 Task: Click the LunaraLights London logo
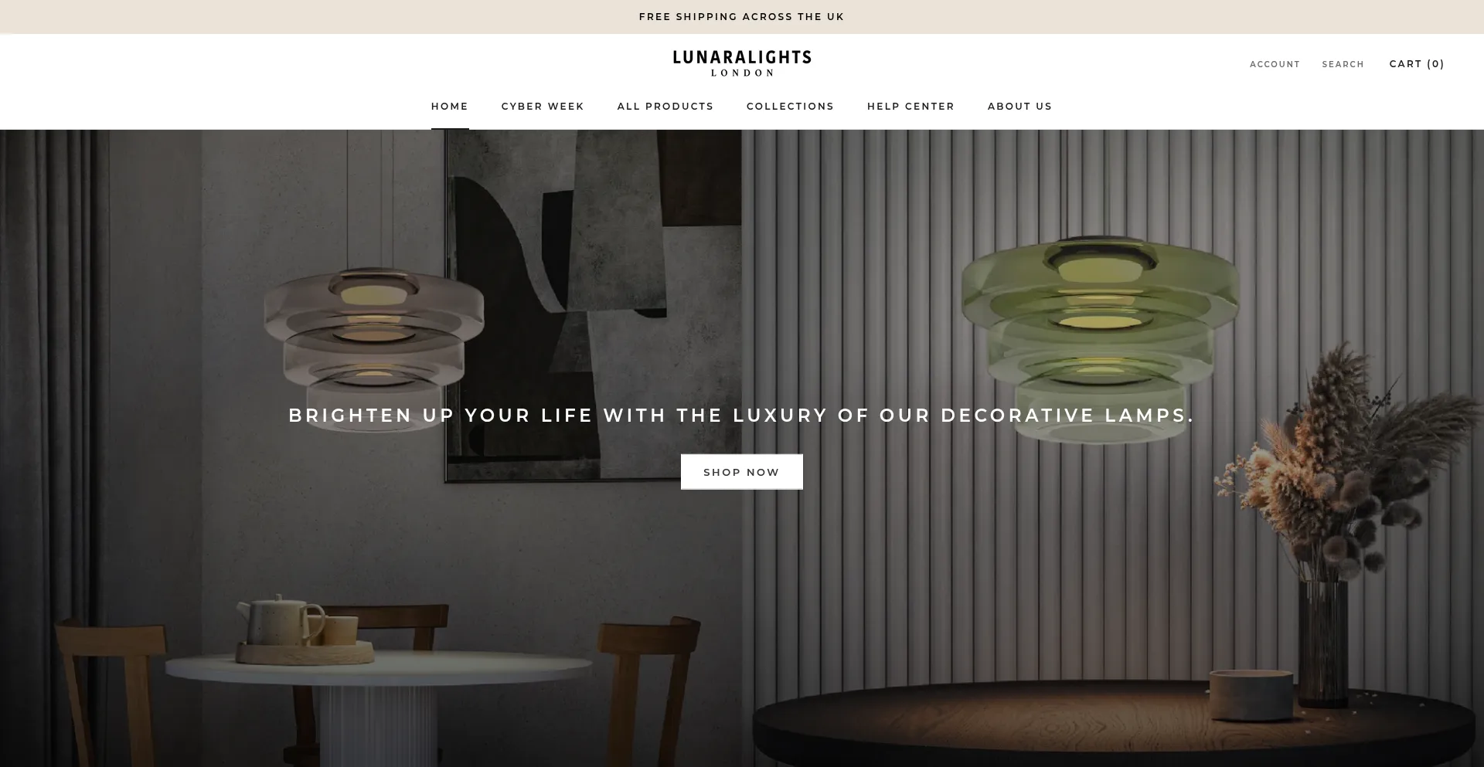pyautogui.click(x=742, y=63)
